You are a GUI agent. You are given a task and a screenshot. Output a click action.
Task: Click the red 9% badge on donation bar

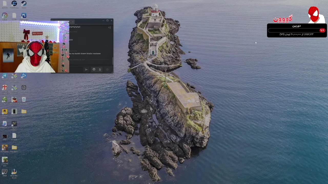tap(322, 30)
